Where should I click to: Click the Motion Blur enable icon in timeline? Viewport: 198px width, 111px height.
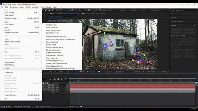pos(61,79)
